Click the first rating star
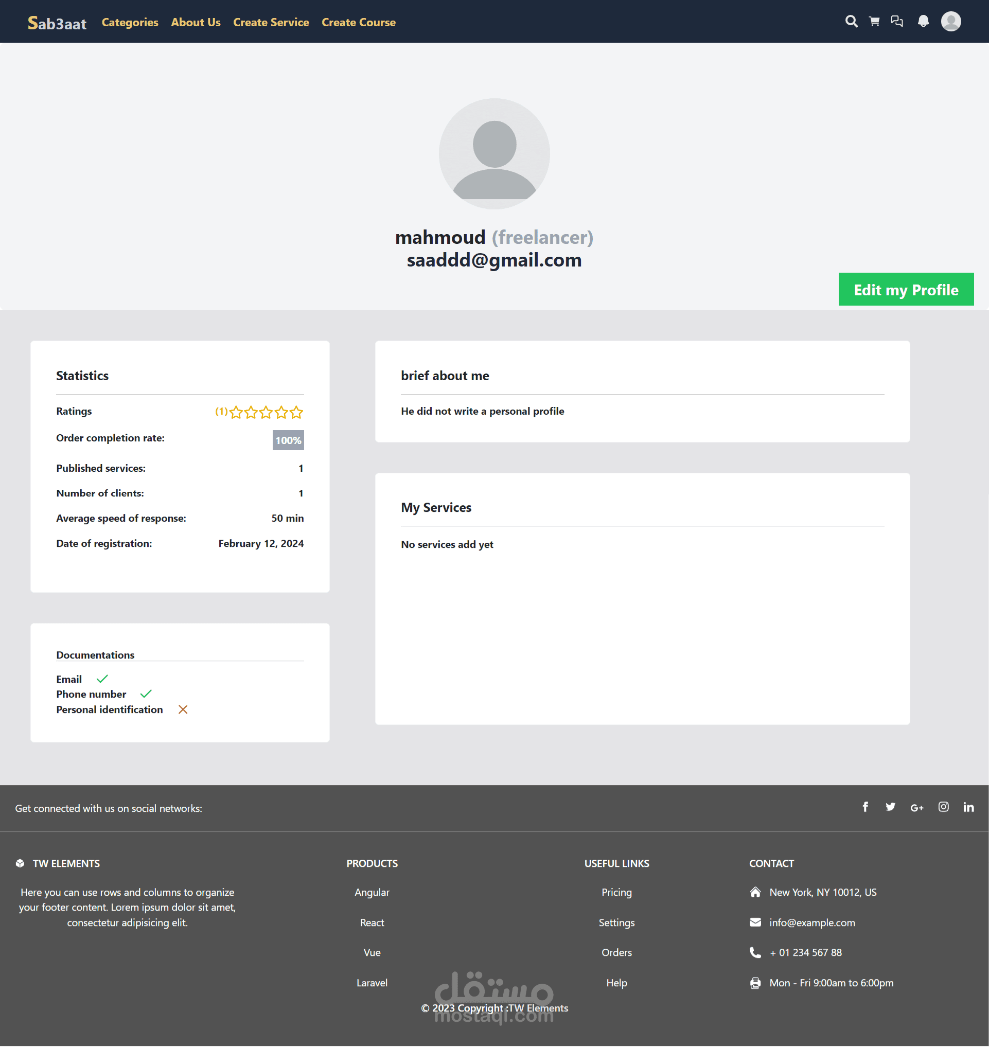989x1047 pixels. [236, 412]
